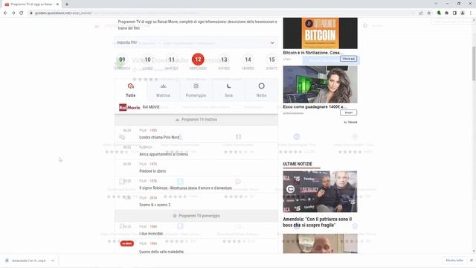This screenshot has width=476, height=268.
Task: Close the Programmi TV browser tab
Action: (x=57, y=4)
